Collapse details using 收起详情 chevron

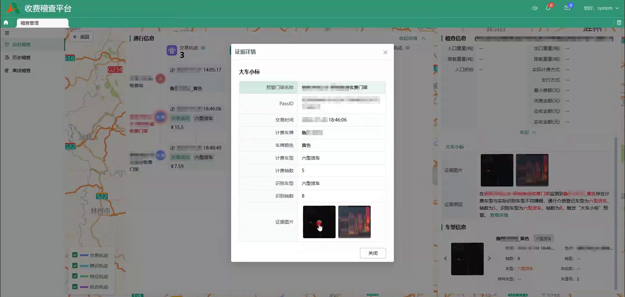click(423, 38)
